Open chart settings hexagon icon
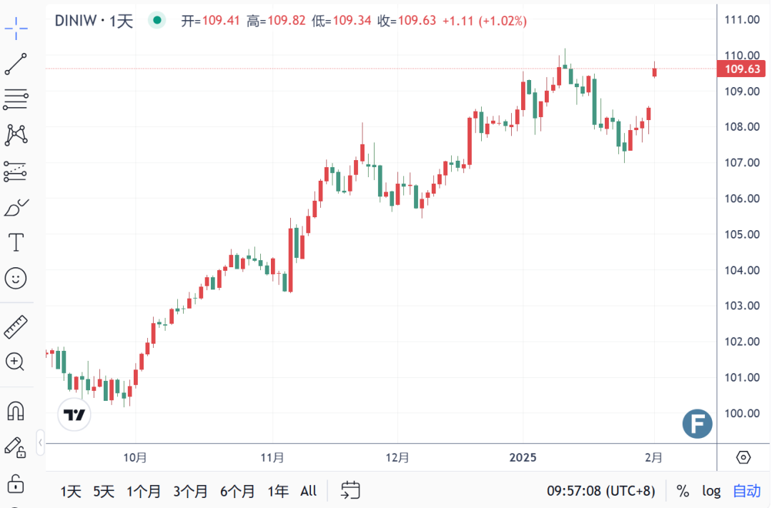The width and height of the screenshot is (772, 508). click(743, 457)
